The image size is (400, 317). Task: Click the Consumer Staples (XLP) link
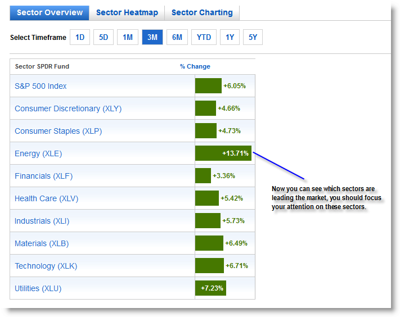pyautogui.click(x=58, y=131)
